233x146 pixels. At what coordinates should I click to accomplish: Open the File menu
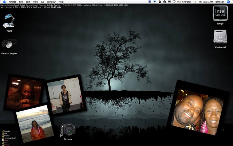21,2
